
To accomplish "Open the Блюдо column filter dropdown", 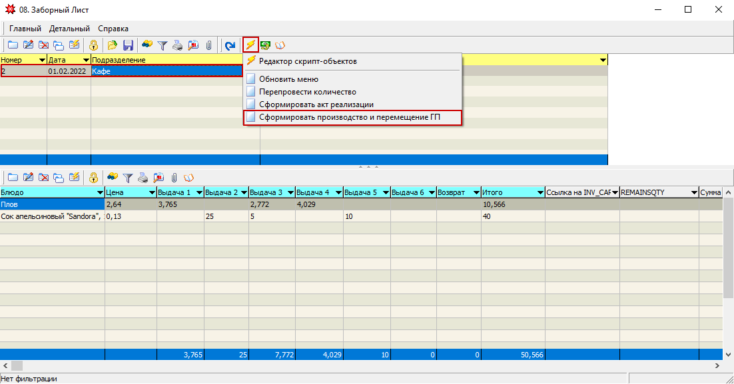I will point(99,192).
